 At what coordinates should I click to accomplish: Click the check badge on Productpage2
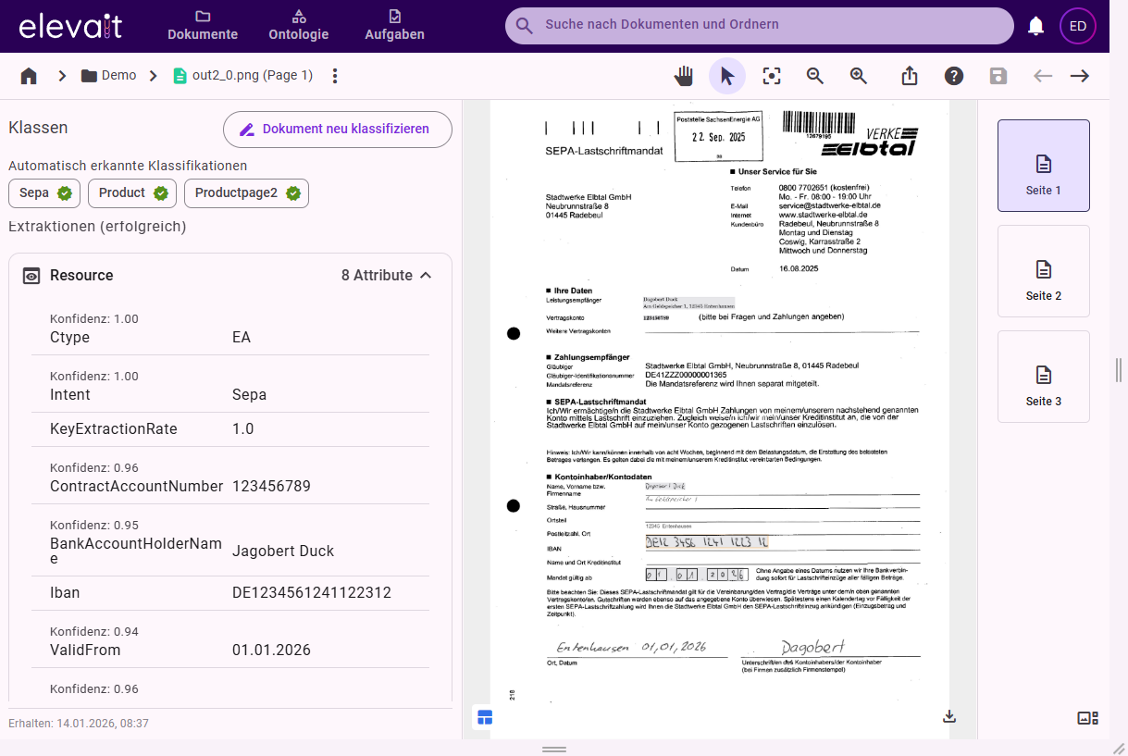[292, 192]
